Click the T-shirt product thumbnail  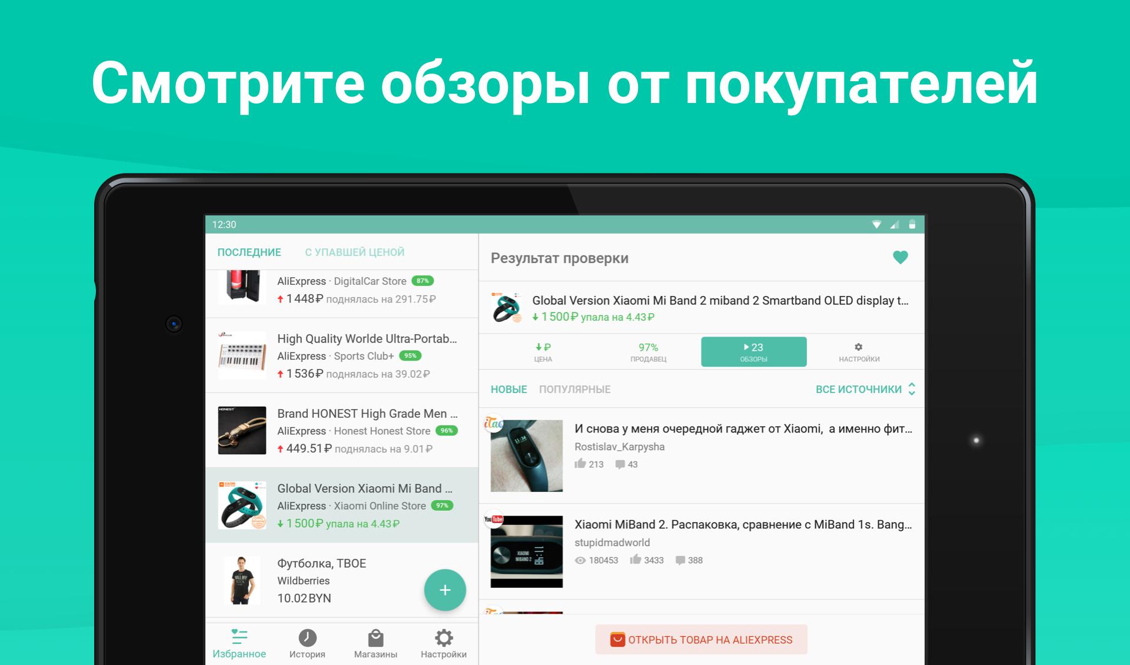point(242,580)
